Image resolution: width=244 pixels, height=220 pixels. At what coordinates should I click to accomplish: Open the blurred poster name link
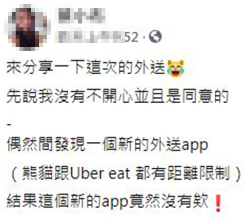(82, 16)
